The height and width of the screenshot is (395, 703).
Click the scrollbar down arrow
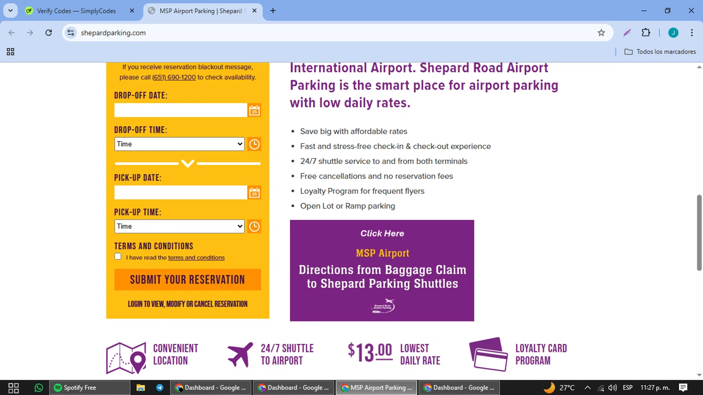pyautogui.click(x=699, y=375)
